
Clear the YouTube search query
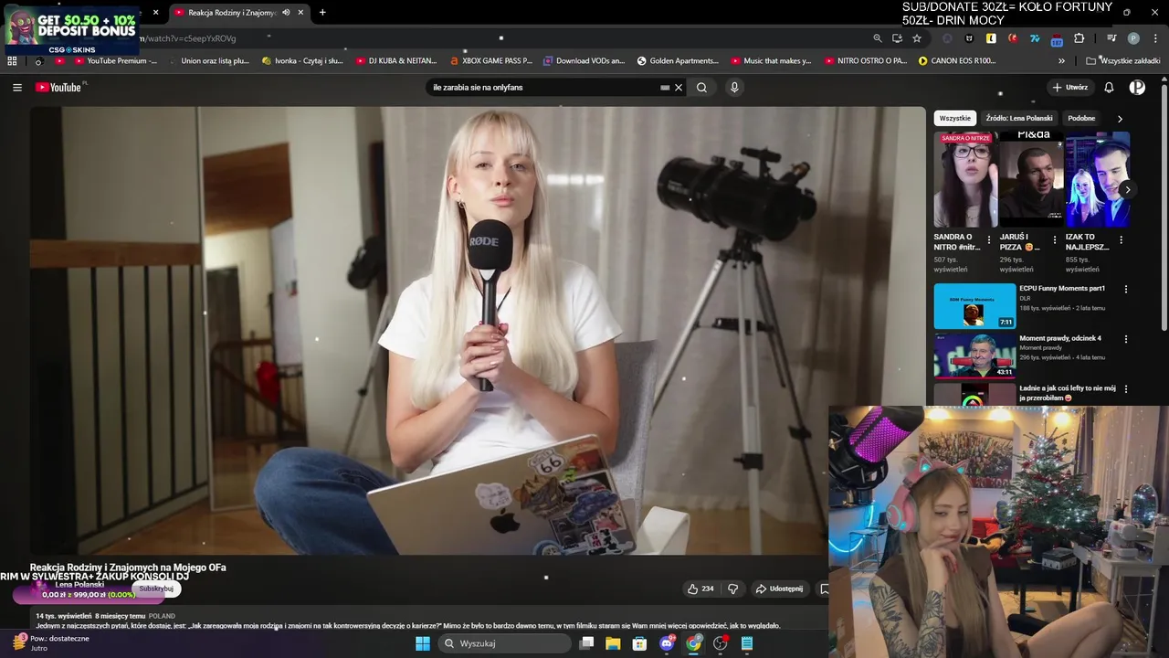click(x=679, y=88)
